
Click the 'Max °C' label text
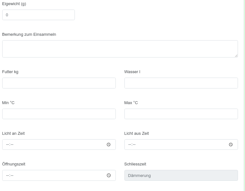coord(131,103)
